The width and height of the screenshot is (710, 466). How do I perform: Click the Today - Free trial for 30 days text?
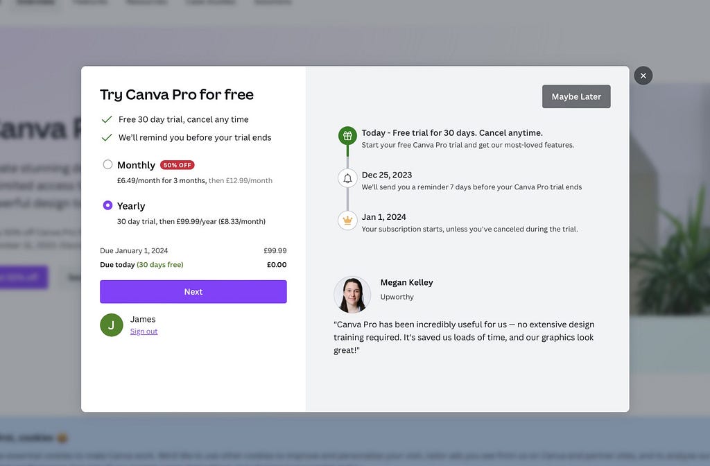[452, 132]
